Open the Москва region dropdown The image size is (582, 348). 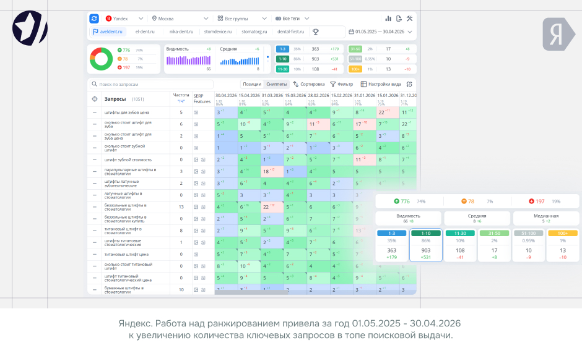[180, 19]
